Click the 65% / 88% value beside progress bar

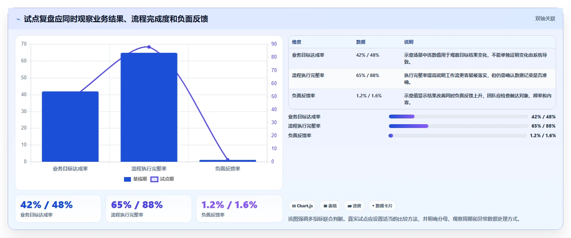(543, 126)
